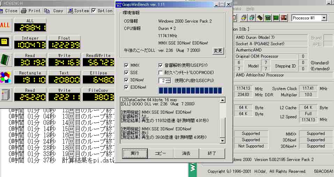Uncheck the MMX checkbox in GogoWinBench
Viewport: 334px width, 177px height.
[x=126, y=65]
